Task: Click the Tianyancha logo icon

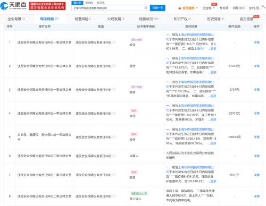Action: 4,6
